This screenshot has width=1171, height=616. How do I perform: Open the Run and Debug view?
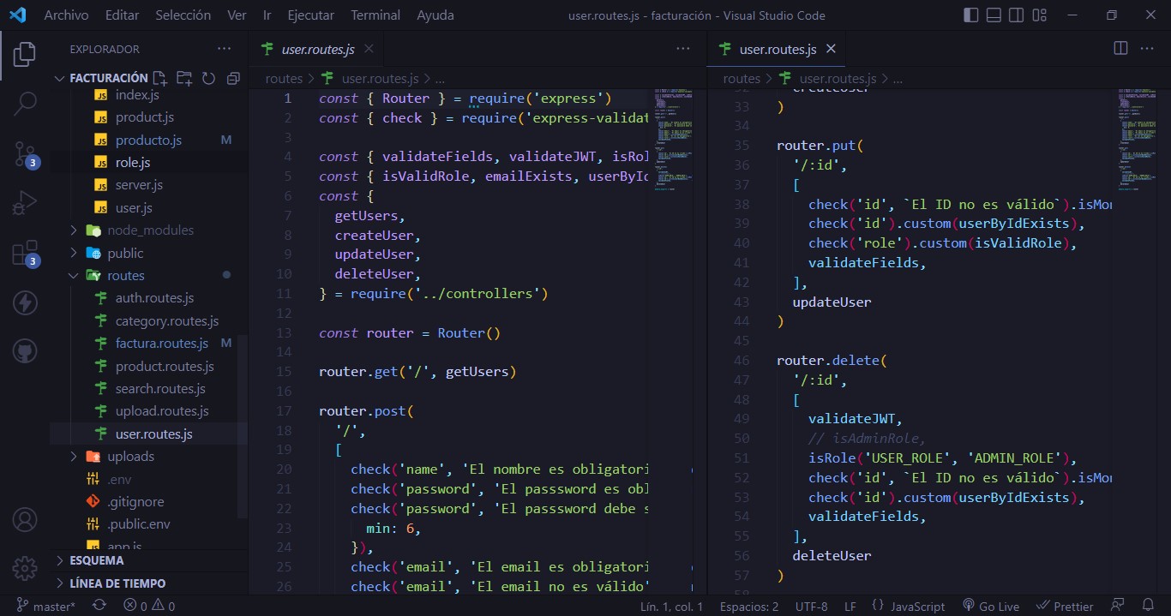pos(24,204)
